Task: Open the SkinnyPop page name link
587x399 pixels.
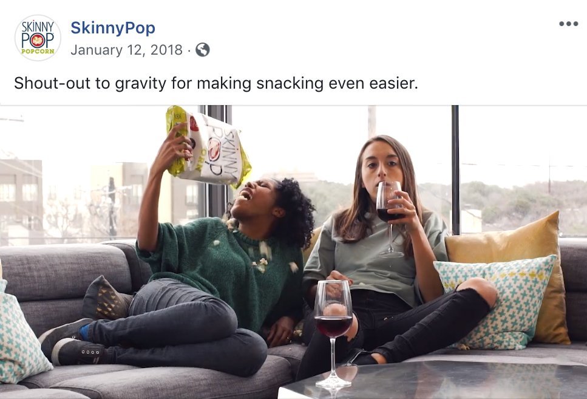Action: coord(113,28)
